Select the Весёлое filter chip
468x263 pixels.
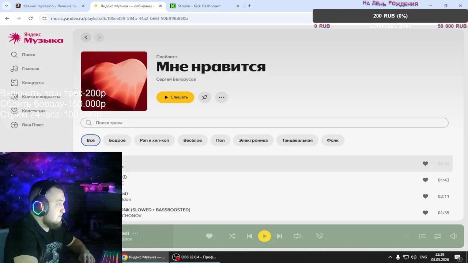pos(192,140)
